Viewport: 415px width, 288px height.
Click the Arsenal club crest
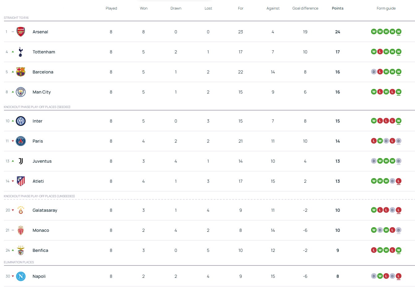[21, 32]
